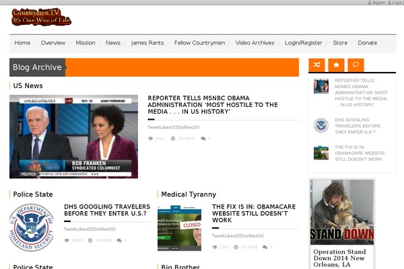This screenshot has height=269, width=404.
Task: Click comments icon under MSNBC reporter article
Action: [x=203, y=139]
